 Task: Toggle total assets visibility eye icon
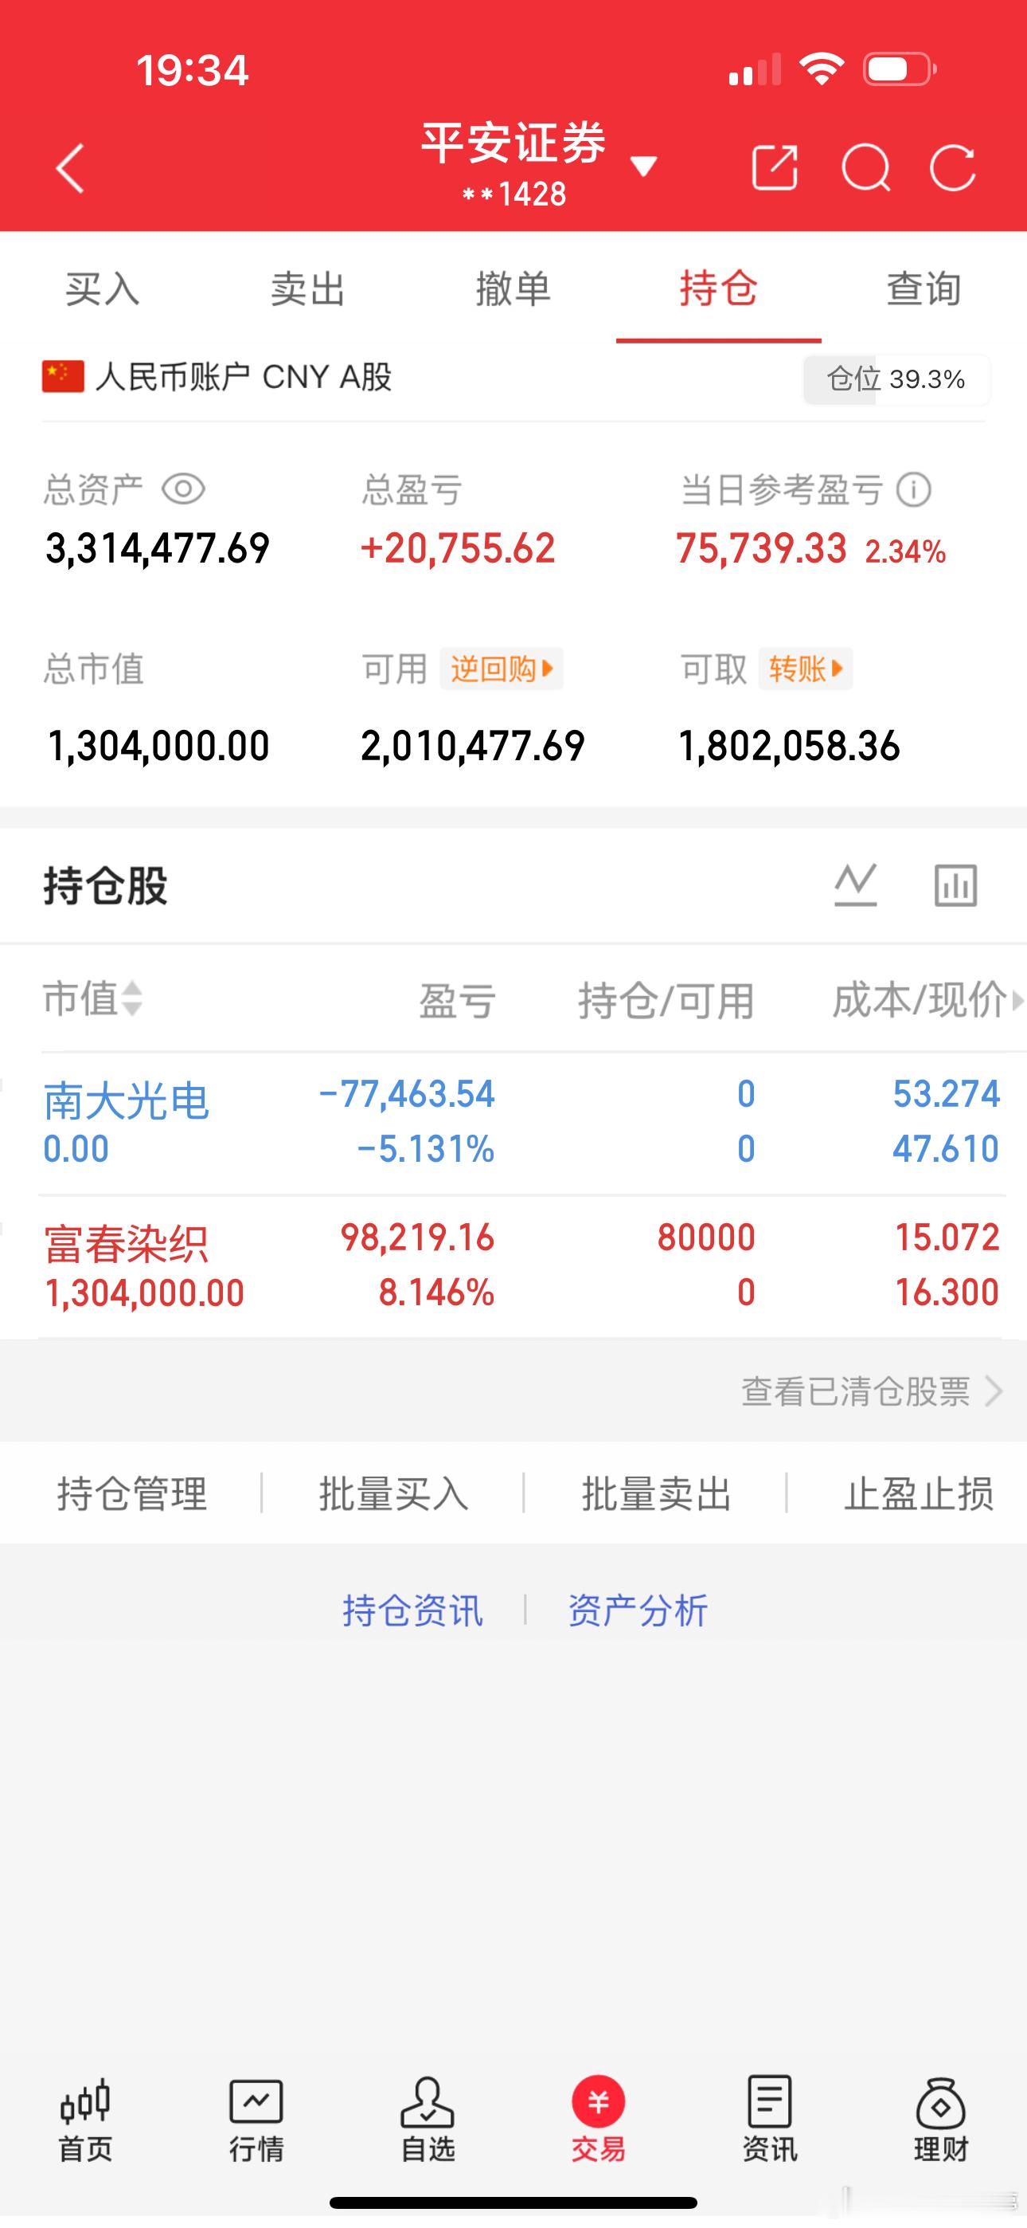tap(183, 489)
